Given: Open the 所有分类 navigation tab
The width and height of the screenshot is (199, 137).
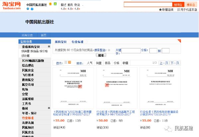Looking at the screenshot, I should coord(27,35).
